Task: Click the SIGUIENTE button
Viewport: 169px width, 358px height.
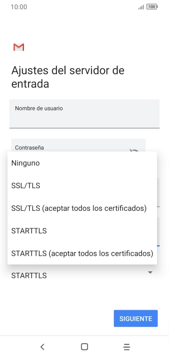Action: [136, 318]
